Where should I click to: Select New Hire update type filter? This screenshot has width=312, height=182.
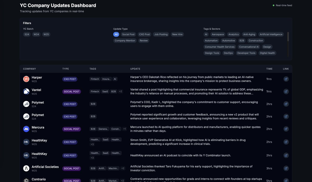click(x=177, y=34)
